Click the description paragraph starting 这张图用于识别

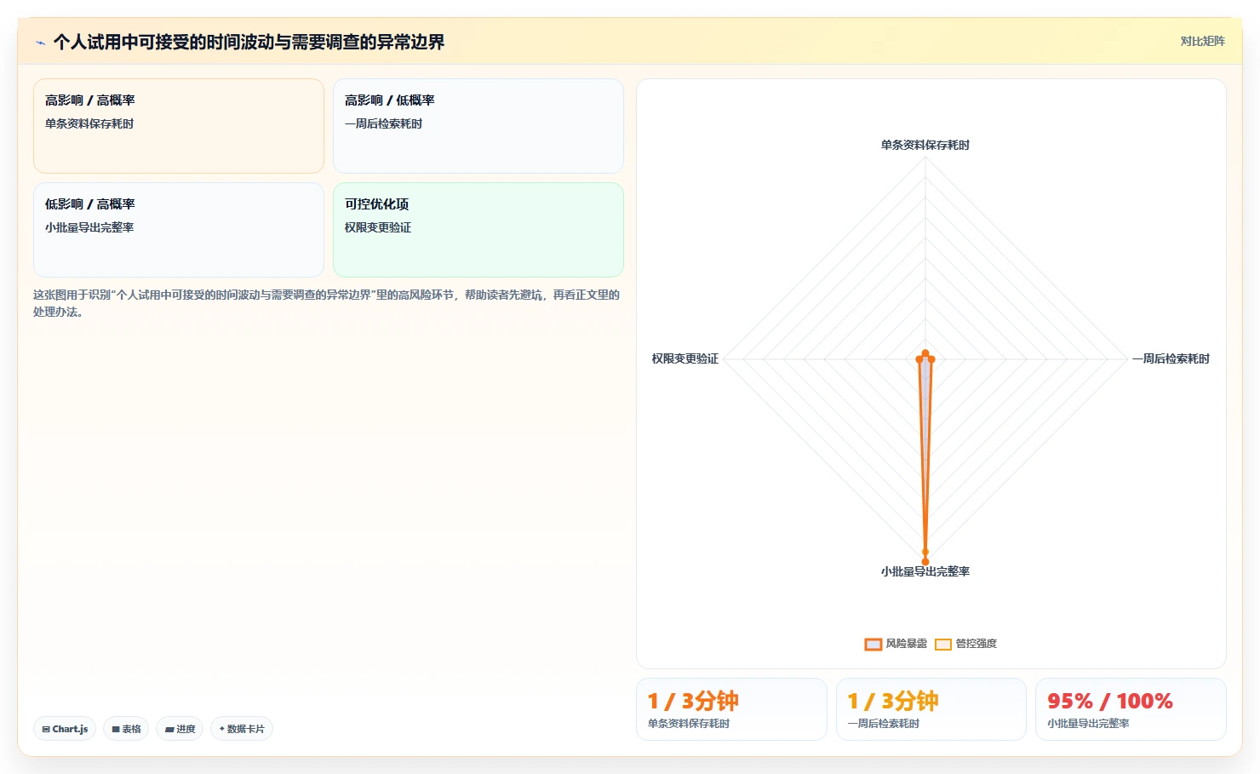click(327, 303)
